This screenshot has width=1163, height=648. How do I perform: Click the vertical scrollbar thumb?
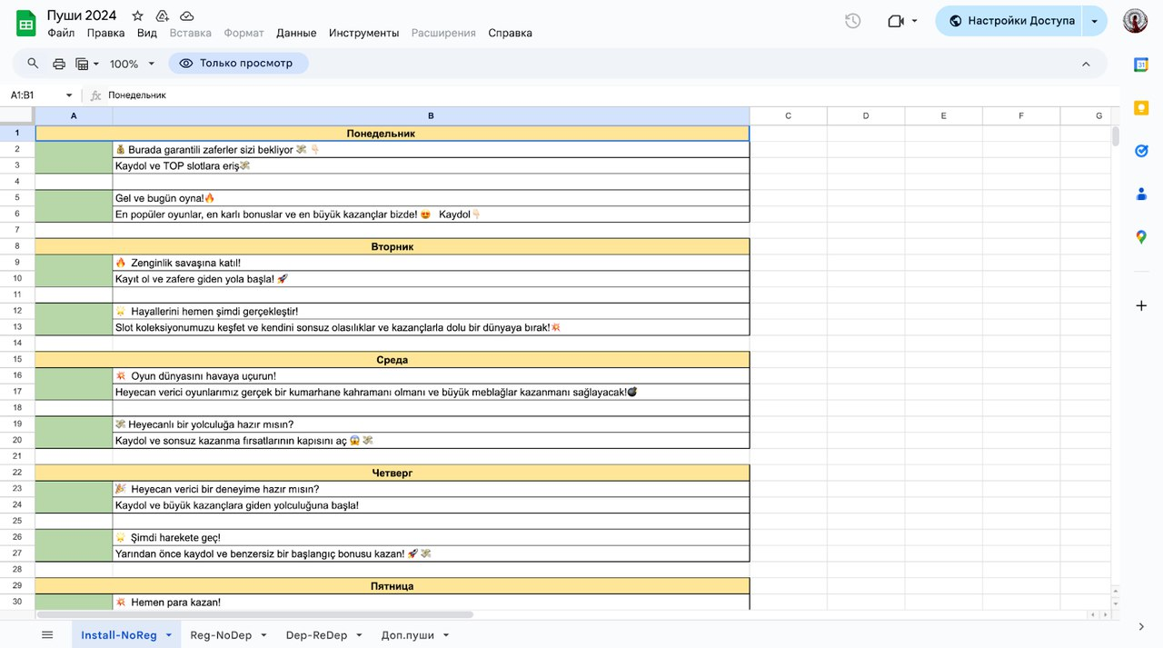coord(1115,136)
